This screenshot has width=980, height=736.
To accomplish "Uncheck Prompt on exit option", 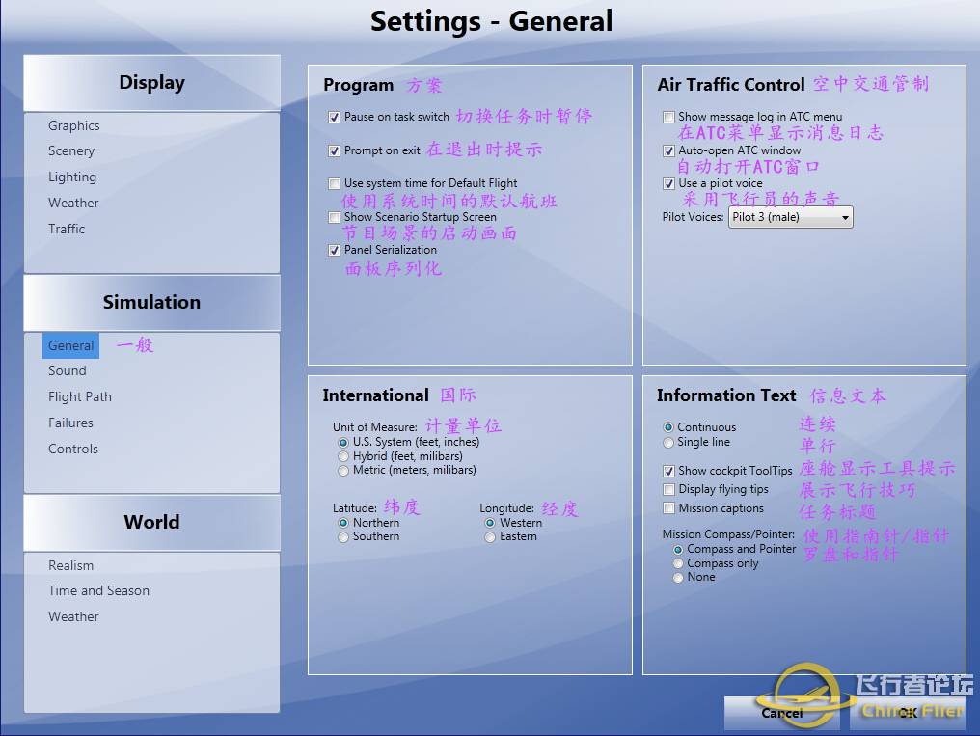I will click(335, 150).
